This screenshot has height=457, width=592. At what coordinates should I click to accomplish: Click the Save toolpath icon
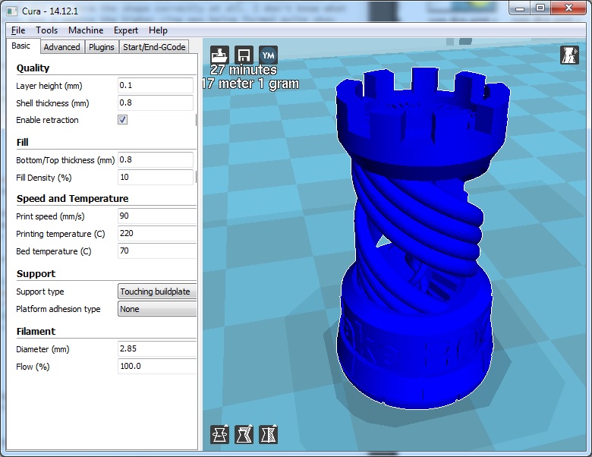click(x=244, y=55)
